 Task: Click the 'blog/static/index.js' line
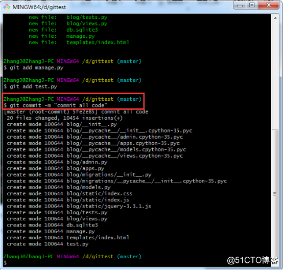tap(68, 200)
